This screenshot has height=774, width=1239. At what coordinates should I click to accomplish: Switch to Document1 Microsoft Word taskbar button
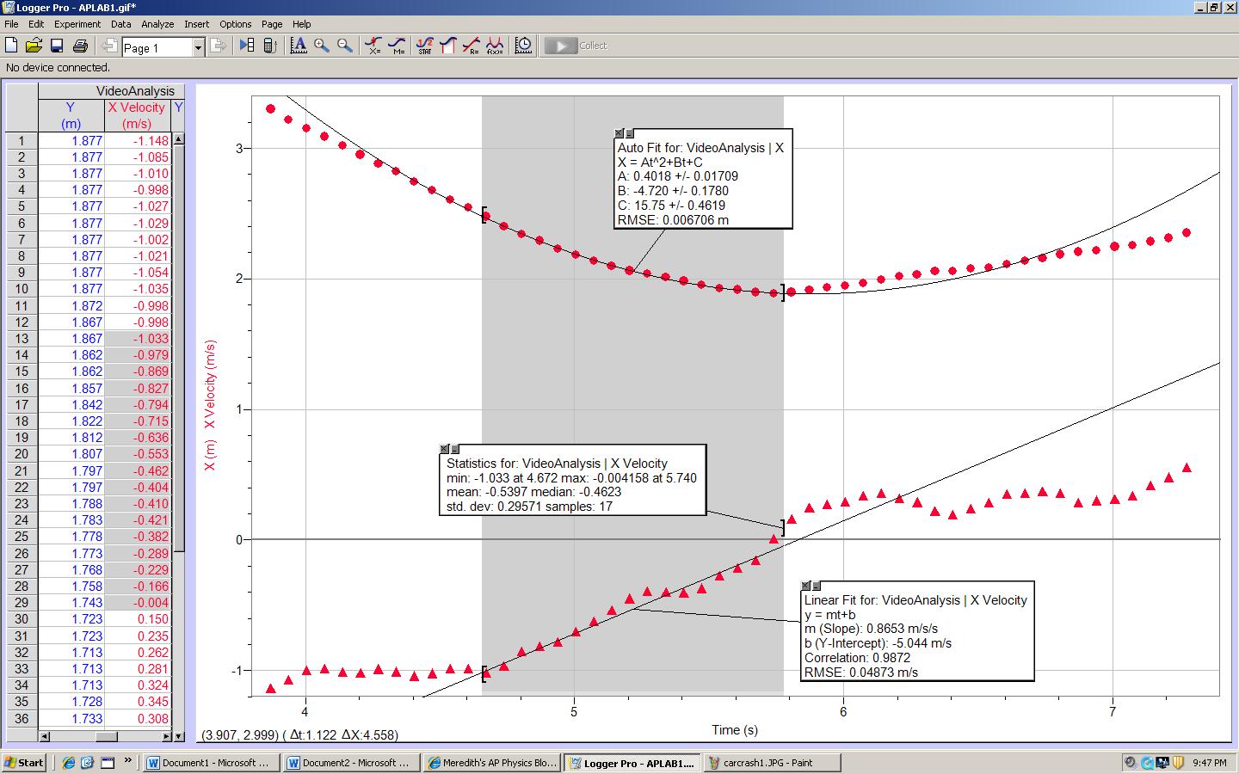212,763
